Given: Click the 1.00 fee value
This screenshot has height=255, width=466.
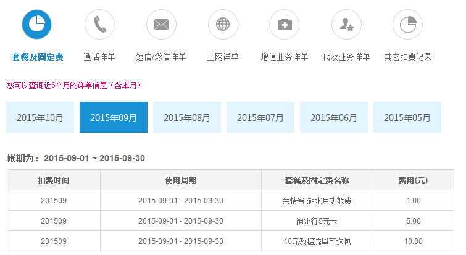Looking at the screenshot, I should click(x=414, y=201).
